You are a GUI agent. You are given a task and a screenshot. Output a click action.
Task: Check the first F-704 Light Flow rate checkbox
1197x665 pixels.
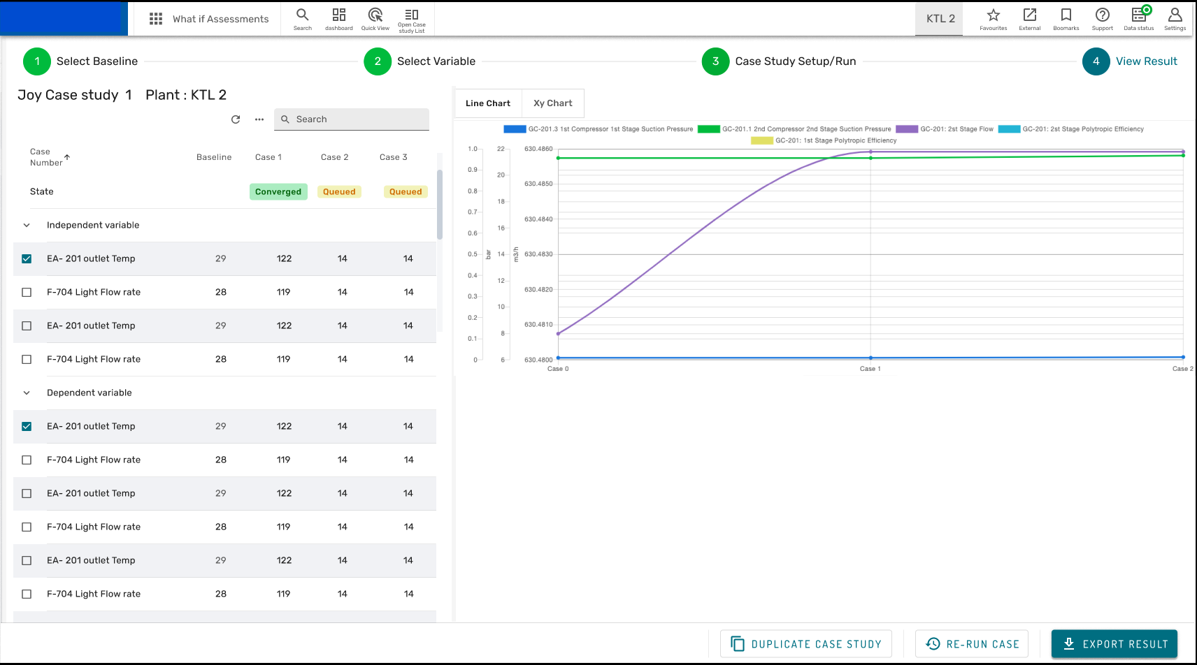tap(27, 292)
